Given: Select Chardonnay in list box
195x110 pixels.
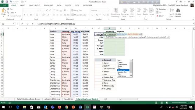Looking at the screenshot, I should click(122, 64).
